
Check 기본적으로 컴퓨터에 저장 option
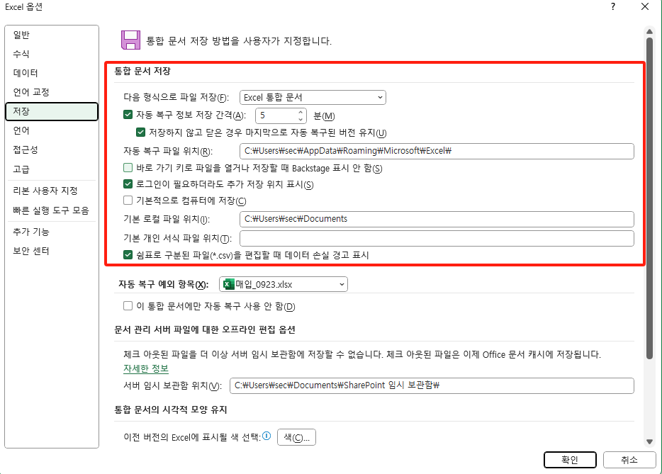click(x=128, y=200)
